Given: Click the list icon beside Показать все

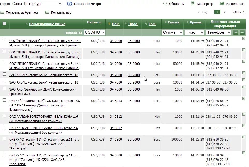Looking at the screenshot, I should tap(47, 12).
